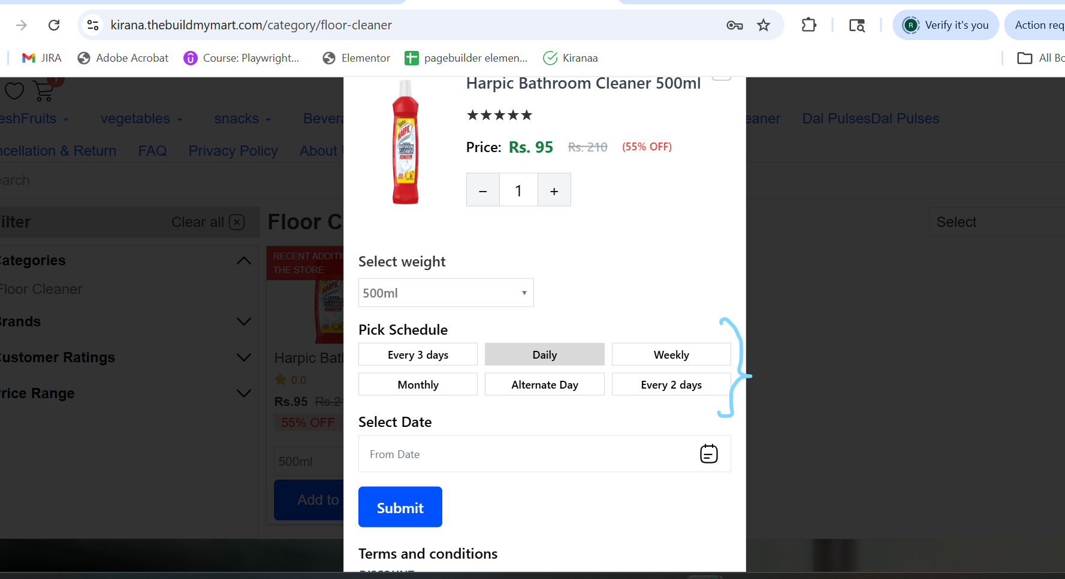Select the Alternate Day schedule

(x=545, y=384)
